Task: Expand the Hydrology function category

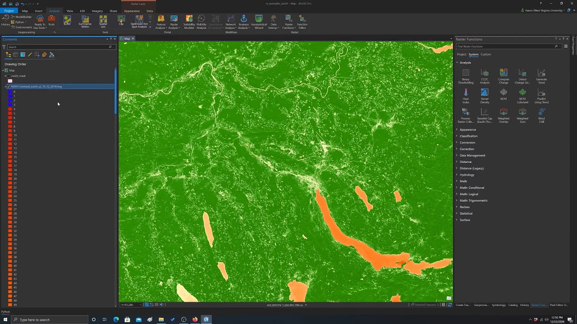Action: 457,175
